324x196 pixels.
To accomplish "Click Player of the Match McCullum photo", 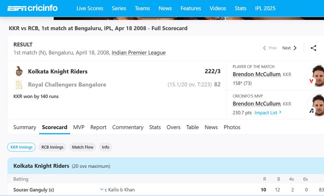I will pyautogui.click(x=317, y=75).
